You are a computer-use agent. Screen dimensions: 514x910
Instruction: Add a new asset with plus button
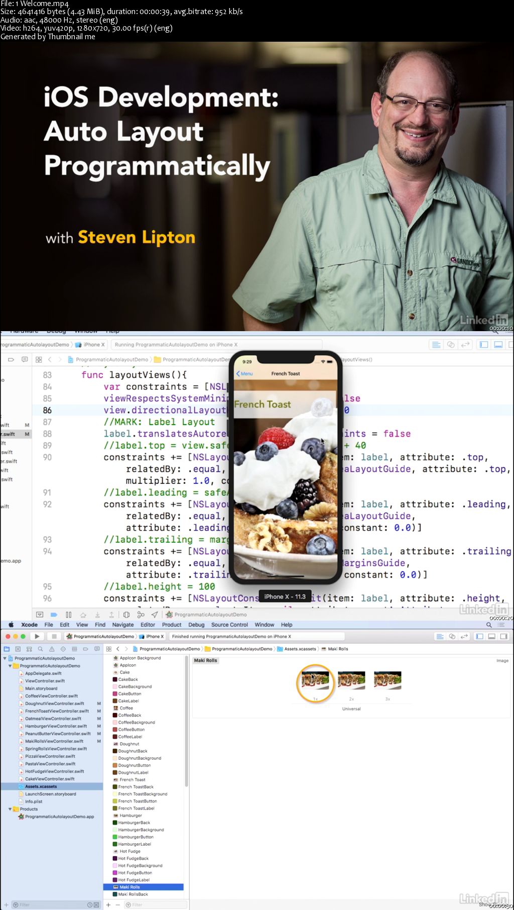point(108,904)
